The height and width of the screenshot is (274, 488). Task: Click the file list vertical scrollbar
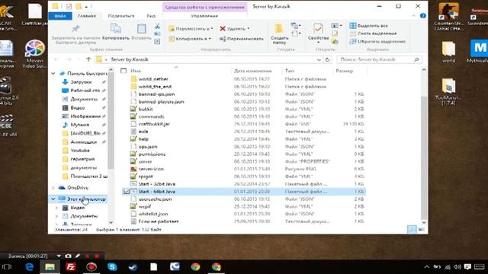(424, 158)
